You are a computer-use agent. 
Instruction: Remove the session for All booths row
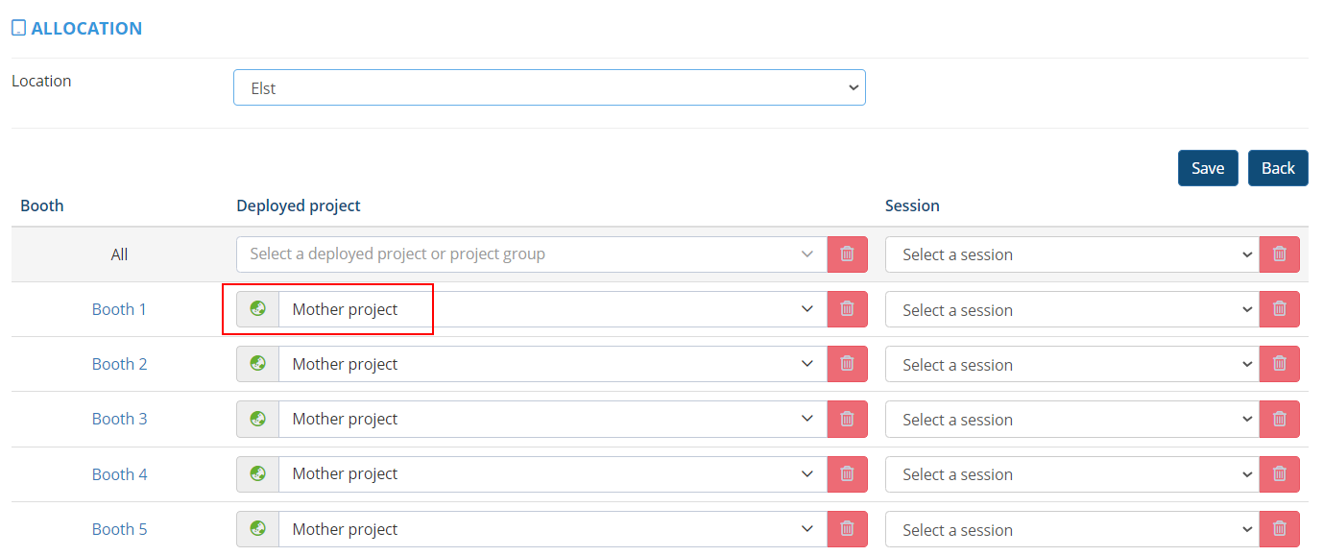[1279, 254]
